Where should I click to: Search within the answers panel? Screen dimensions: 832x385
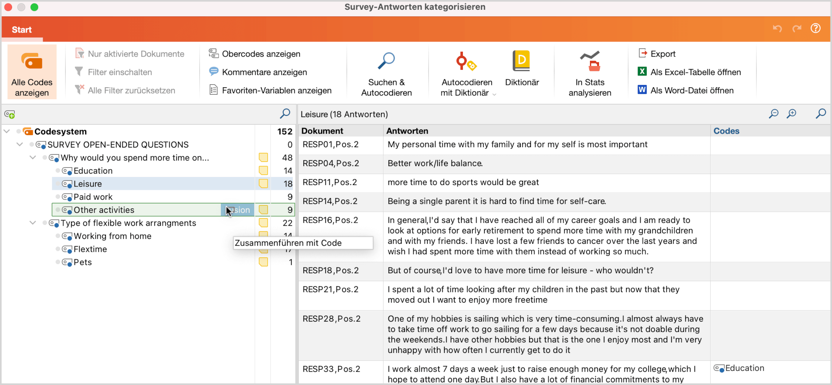pyautogui.click(x=821, y=114)
